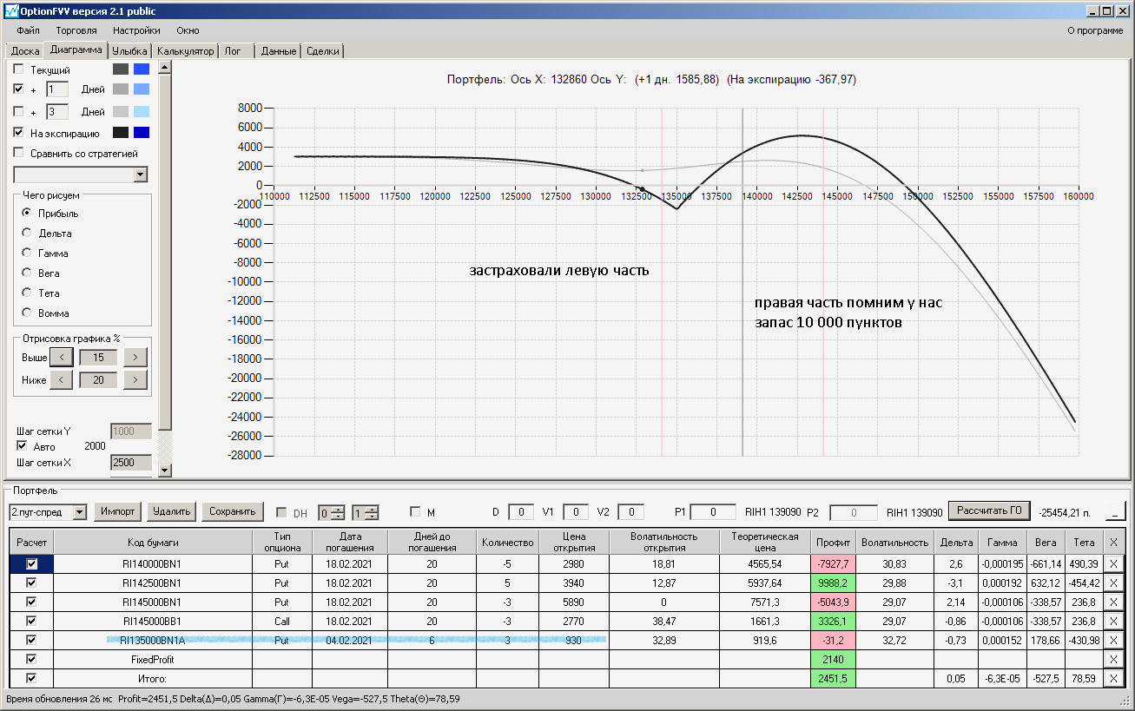Uncheck the На экспирацию checkbox
This screenshot has height=711, width=1135.
(19, 133)
